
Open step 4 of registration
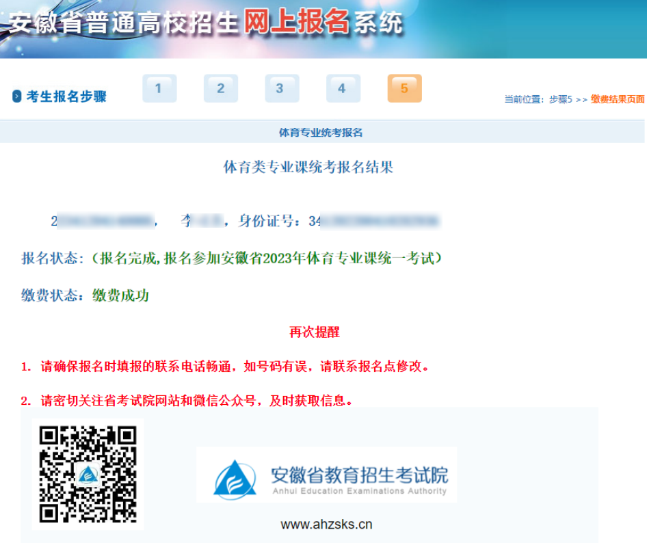click(x=343, y=88)
